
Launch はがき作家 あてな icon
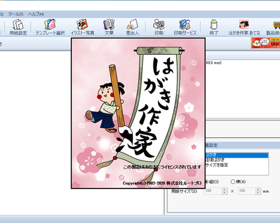pos(244,27)
